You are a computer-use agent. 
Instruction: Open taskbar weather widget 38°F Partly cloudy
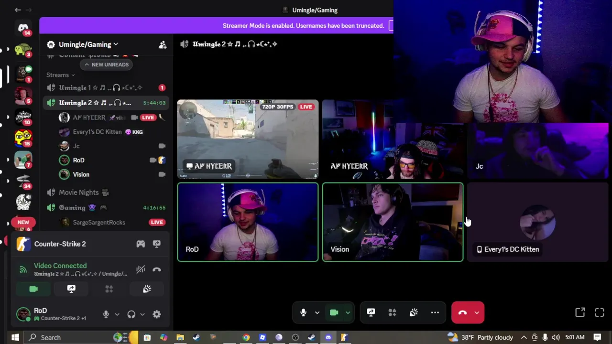tap(481, 337)
